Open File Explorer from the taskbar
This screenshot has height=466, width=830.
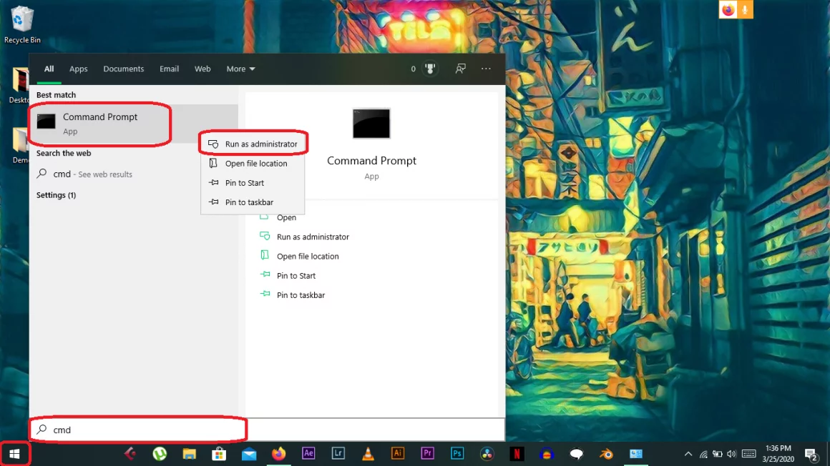click(x=189, y=454)
